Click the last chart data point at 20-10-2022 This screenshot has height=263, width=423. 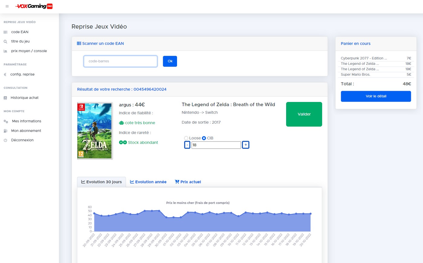(311, 214)
